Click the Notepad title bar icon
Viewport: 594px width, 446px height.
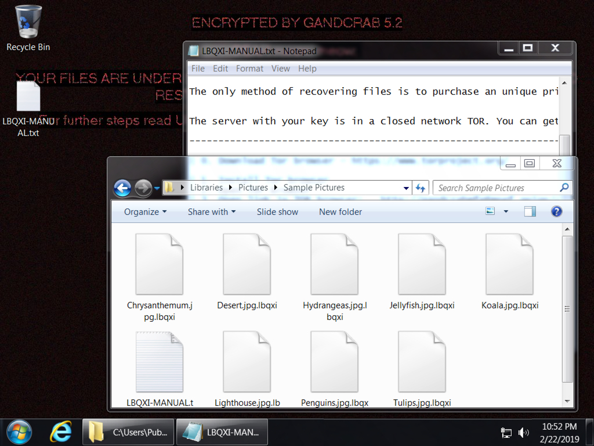pyautogui.click(x=193, y=51)
